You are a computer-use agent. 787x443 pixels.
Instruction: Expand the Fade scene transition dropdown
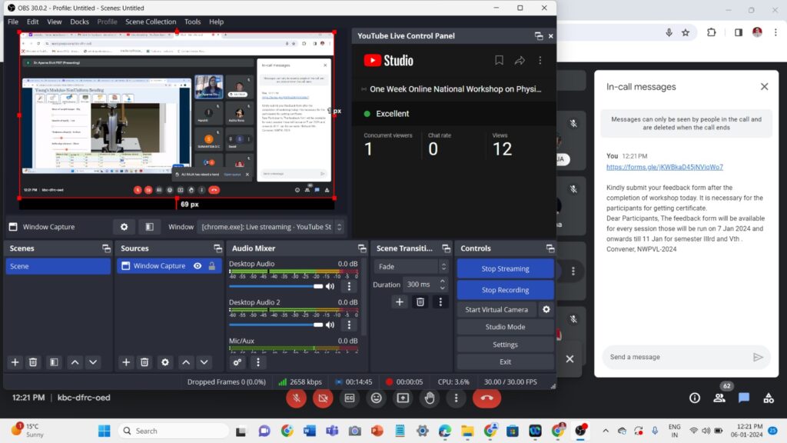(x=410, y=266)
